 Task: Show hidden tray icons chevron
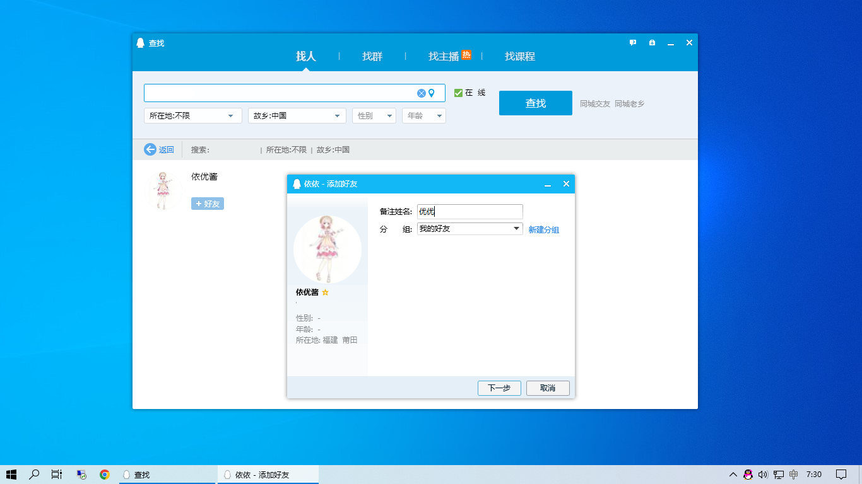(733, 475)
